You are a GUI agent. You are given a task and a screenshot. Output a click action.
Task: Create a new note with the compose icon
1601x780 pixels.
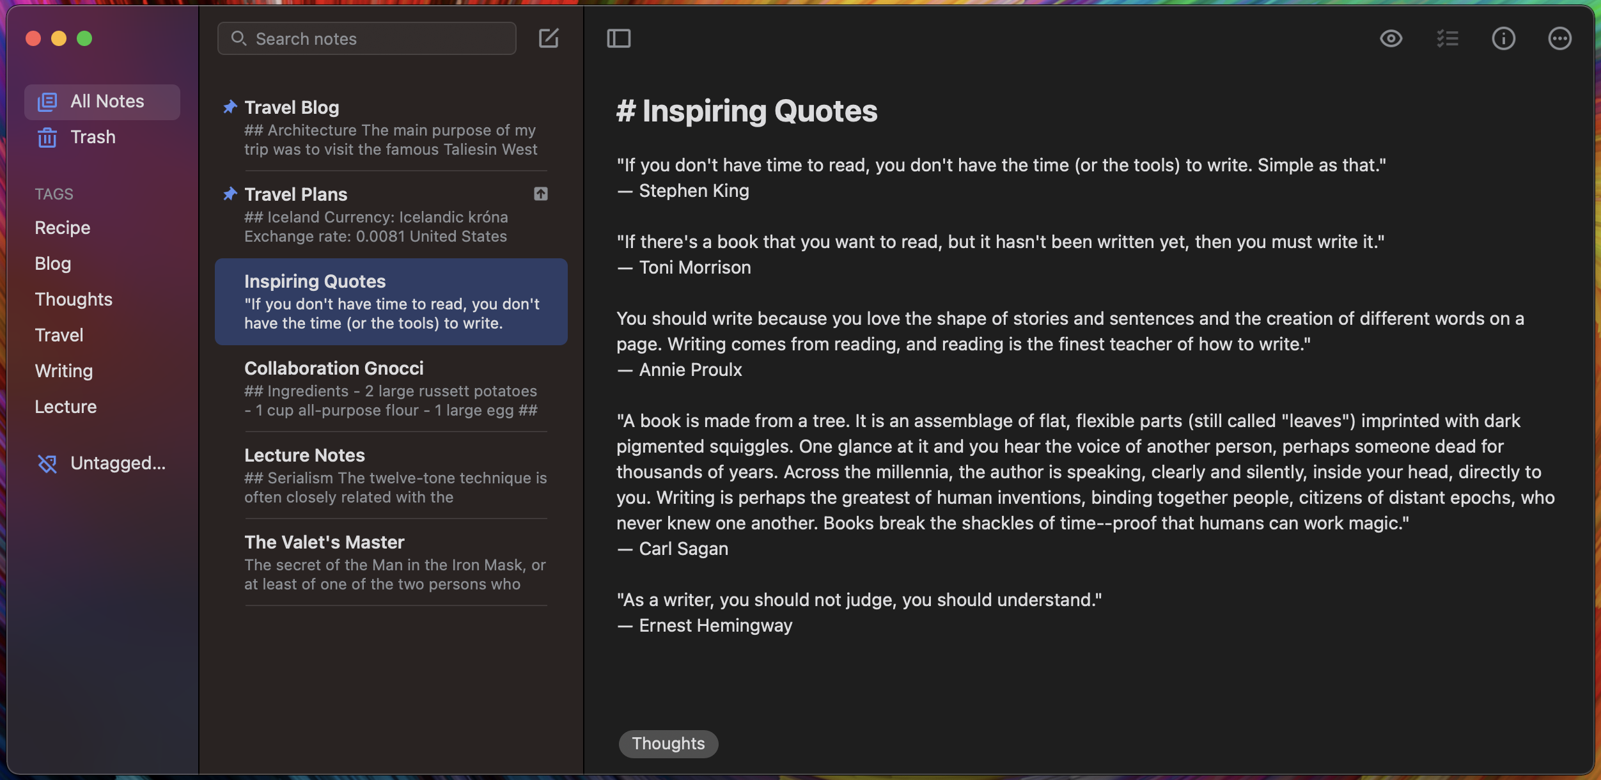[549, 38]
